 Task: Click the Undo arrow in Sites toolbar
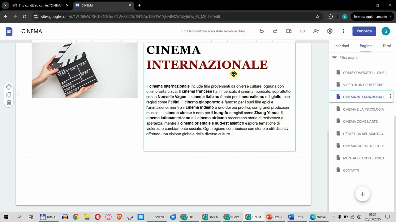click(x=262, y=31)
